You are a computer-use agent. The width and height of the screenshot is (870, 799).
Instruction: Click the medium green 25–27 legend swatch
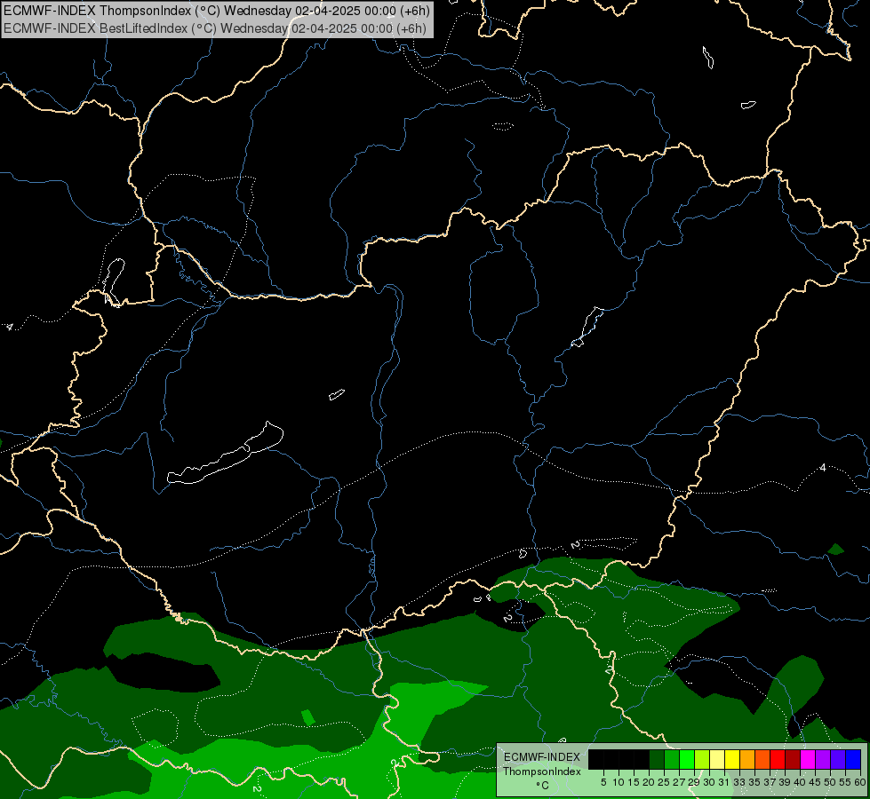[x=672, y=759]
